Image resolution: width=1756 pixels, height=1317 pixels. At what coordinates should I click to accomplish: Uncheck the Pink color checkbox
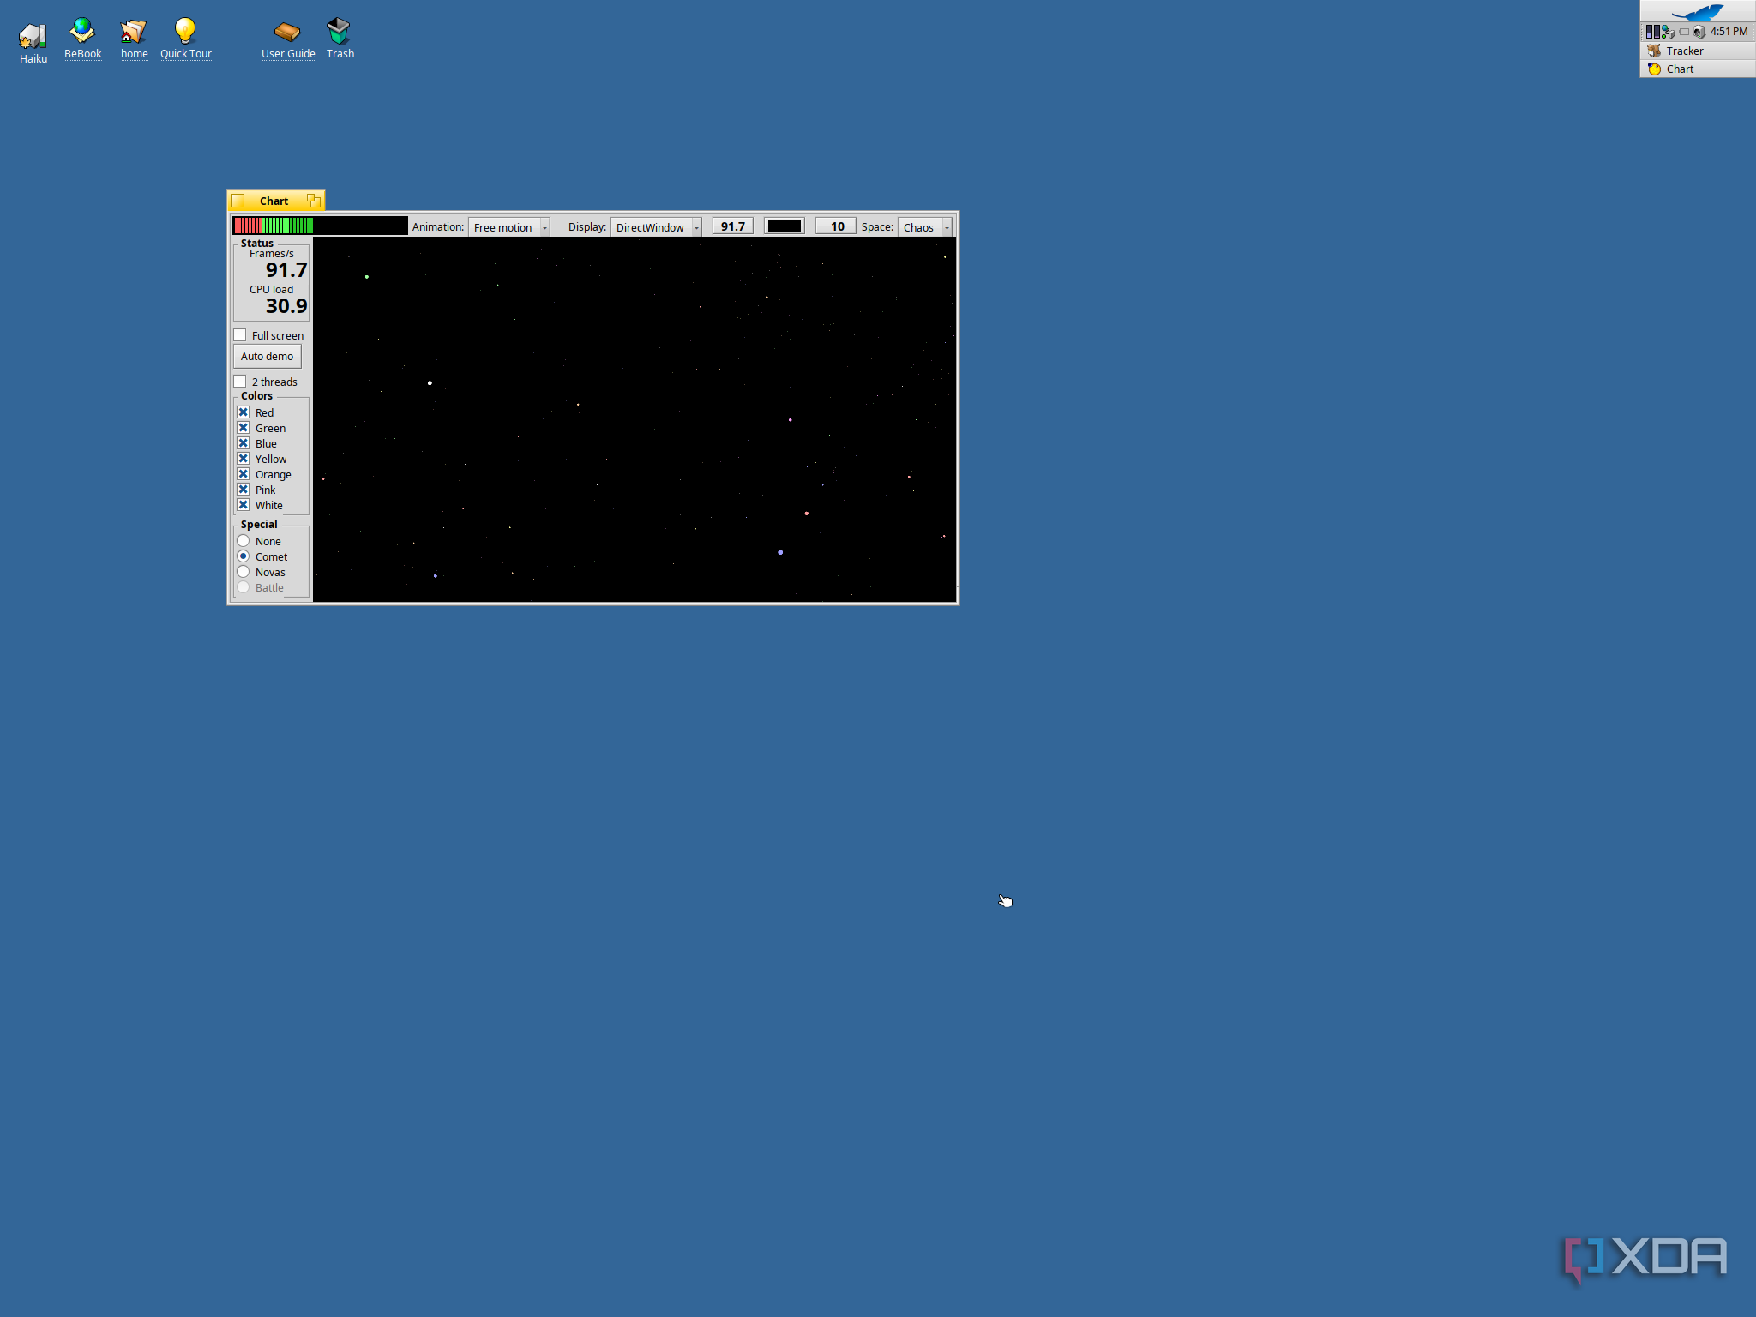pyautogui.click(x=244, y=490)
